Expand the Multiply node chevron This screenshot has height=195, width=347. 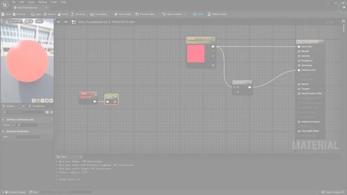point(250,82)
